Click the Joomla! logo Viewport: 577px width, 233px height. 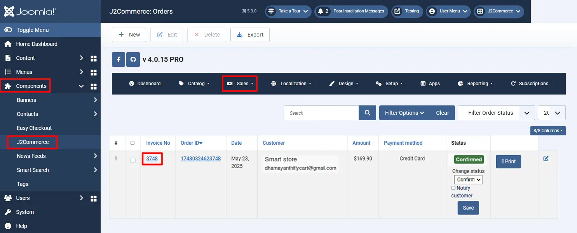pyautogui.click(x=30, y=11)
